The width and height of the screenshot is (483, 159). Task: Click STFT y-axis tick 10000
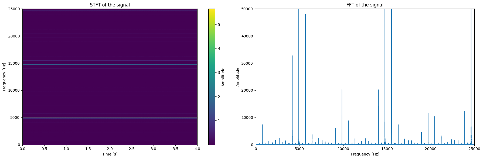click(x=15, y=91)
